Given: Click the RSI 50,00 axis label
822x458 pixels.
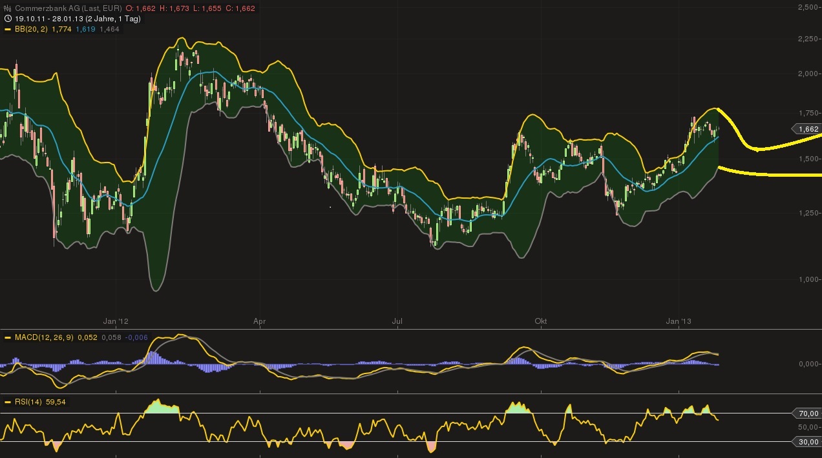Looking at the screenshot, I should click(x=808, y=428).
